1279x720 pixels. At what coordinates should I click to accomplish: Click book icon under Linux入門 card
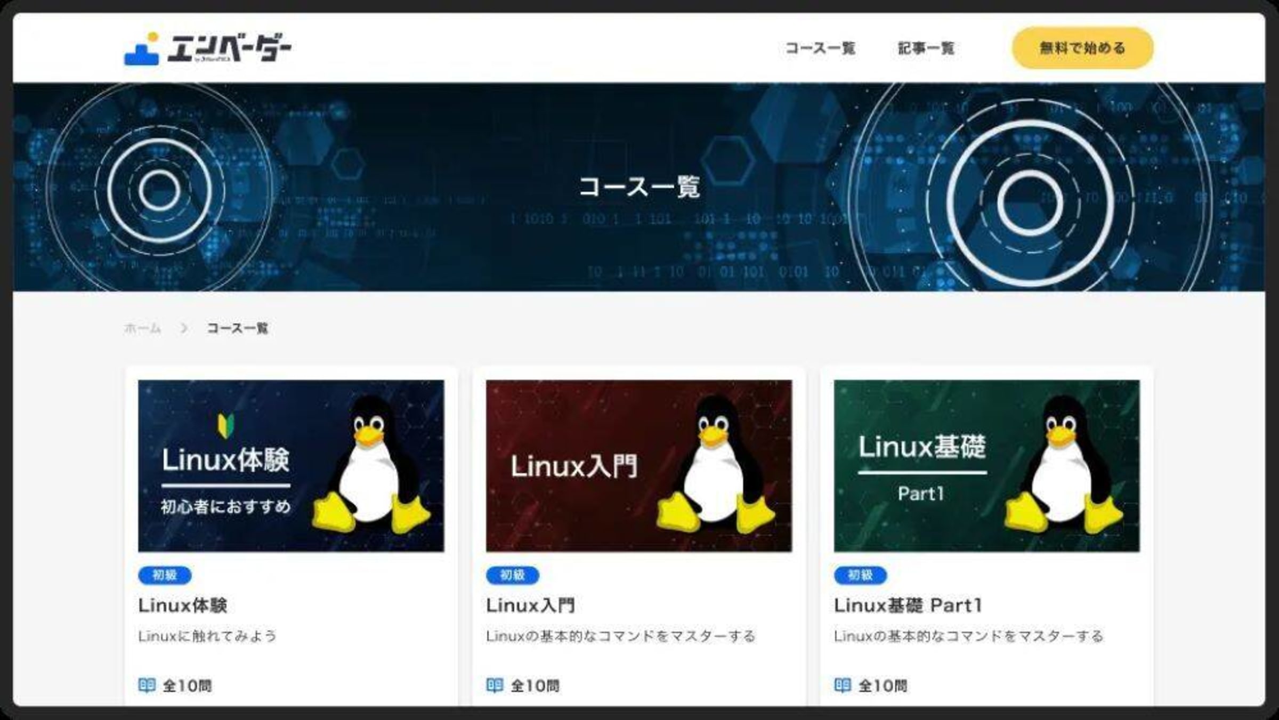[495, 685]
